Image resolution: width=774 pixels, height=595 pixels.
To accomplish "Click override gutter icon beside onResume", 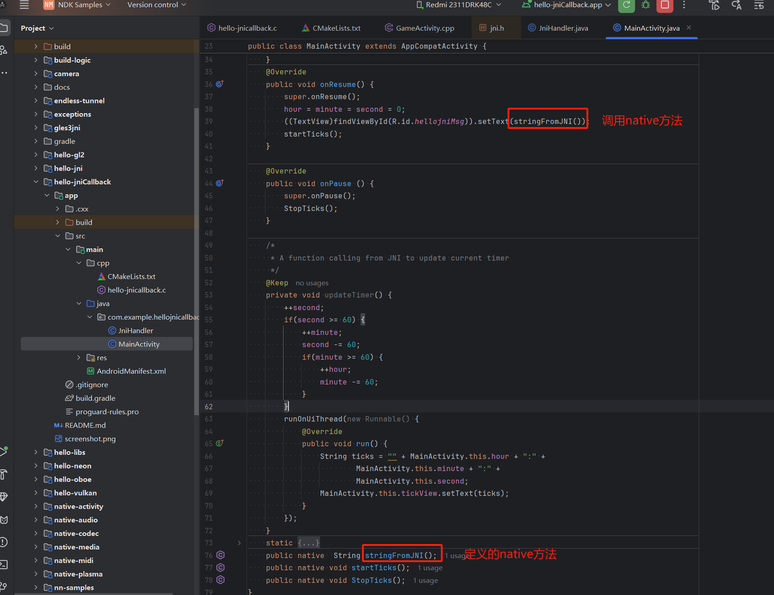I will coord(220,84).
